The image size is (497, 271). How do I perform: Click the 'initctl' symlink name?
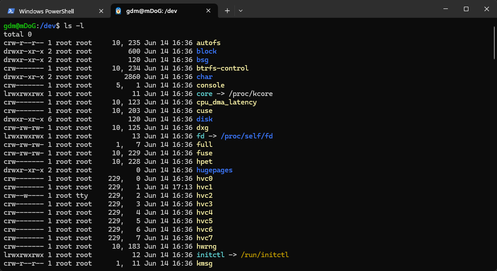pyautogui.click(x=210, y=255)
